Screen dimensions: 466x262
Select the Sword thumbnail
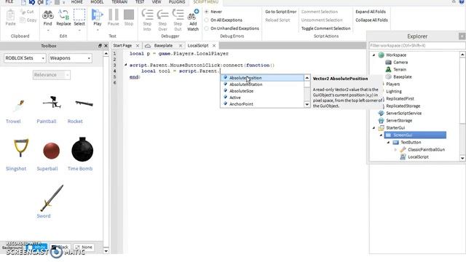(x=52, y=198)
